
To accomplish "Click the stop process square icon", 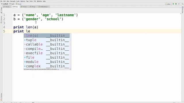I will coord(179,4).
